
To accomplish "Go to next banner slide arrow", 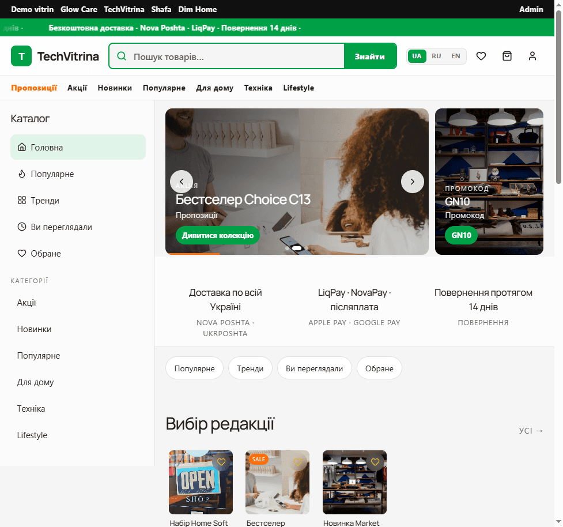I will [413, 182].
